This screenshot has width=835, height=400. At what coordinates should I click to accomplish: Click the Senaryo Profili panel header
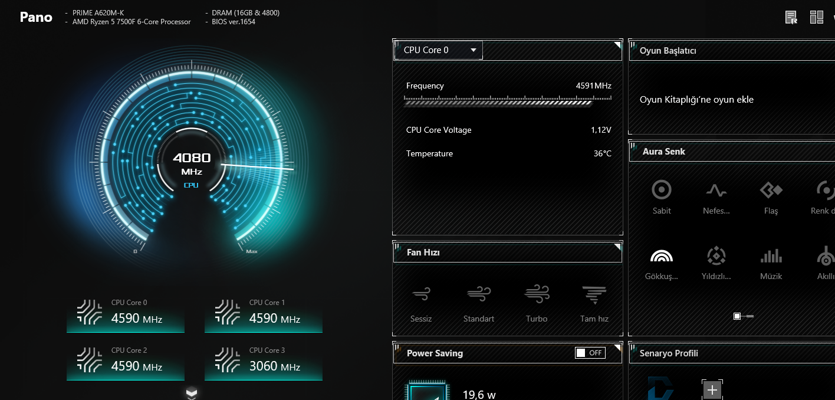(x=732, y=353)
